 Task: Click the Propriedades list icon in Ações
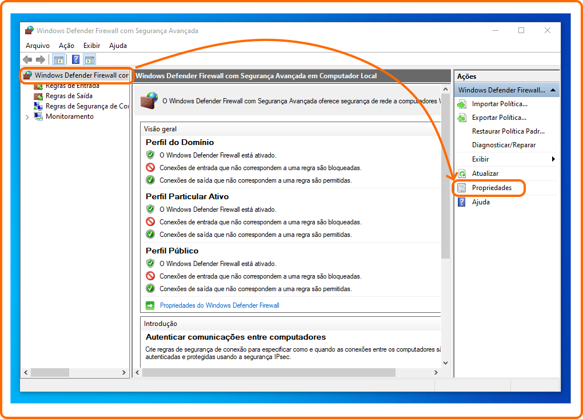(462, 188)
